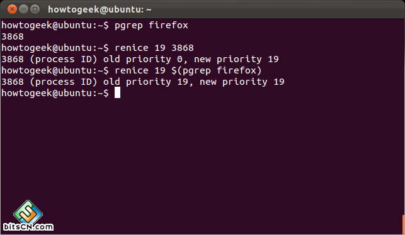Click the bitsCN.com text under the logo
Screen dimensions: 405x235
(x=28, y=227)
